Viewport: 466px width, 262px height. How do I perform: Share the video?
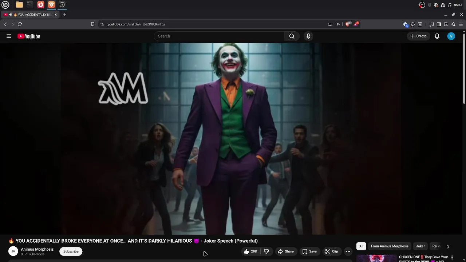point(286,251)
